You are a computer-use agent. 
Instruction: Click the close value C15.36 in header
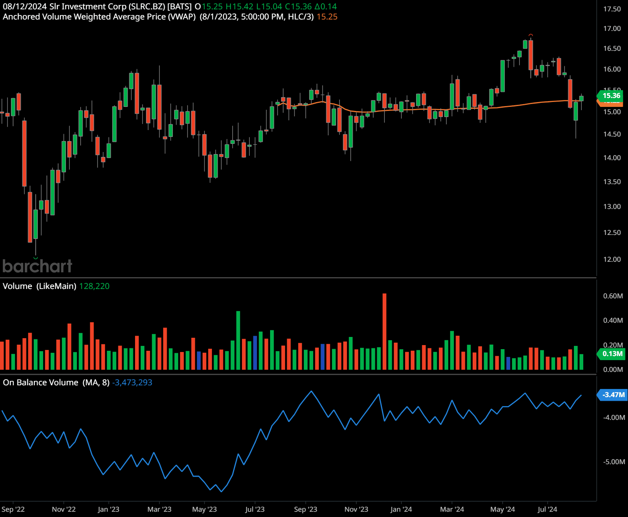coord(299,7)
